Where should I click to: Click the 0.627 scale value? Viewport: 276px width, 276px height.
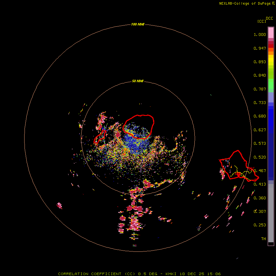(x=260, y=130)
